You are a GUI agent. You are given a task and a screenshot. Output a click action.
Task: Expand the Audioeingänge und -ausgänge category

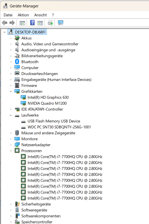(x=11, y=50)
